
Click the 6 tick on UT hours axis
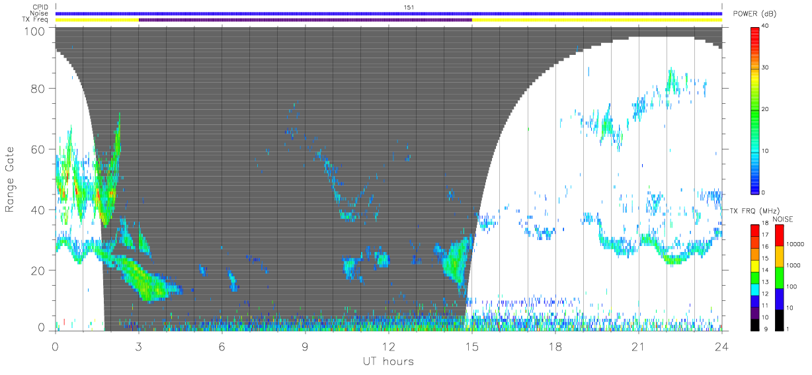[222, 346]
